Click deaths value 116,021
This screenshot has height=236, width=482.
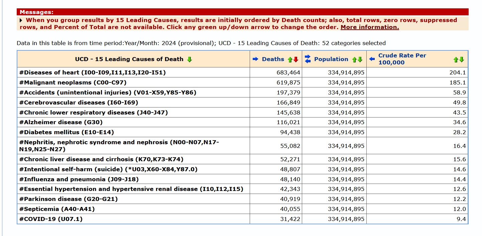point(288,122)
